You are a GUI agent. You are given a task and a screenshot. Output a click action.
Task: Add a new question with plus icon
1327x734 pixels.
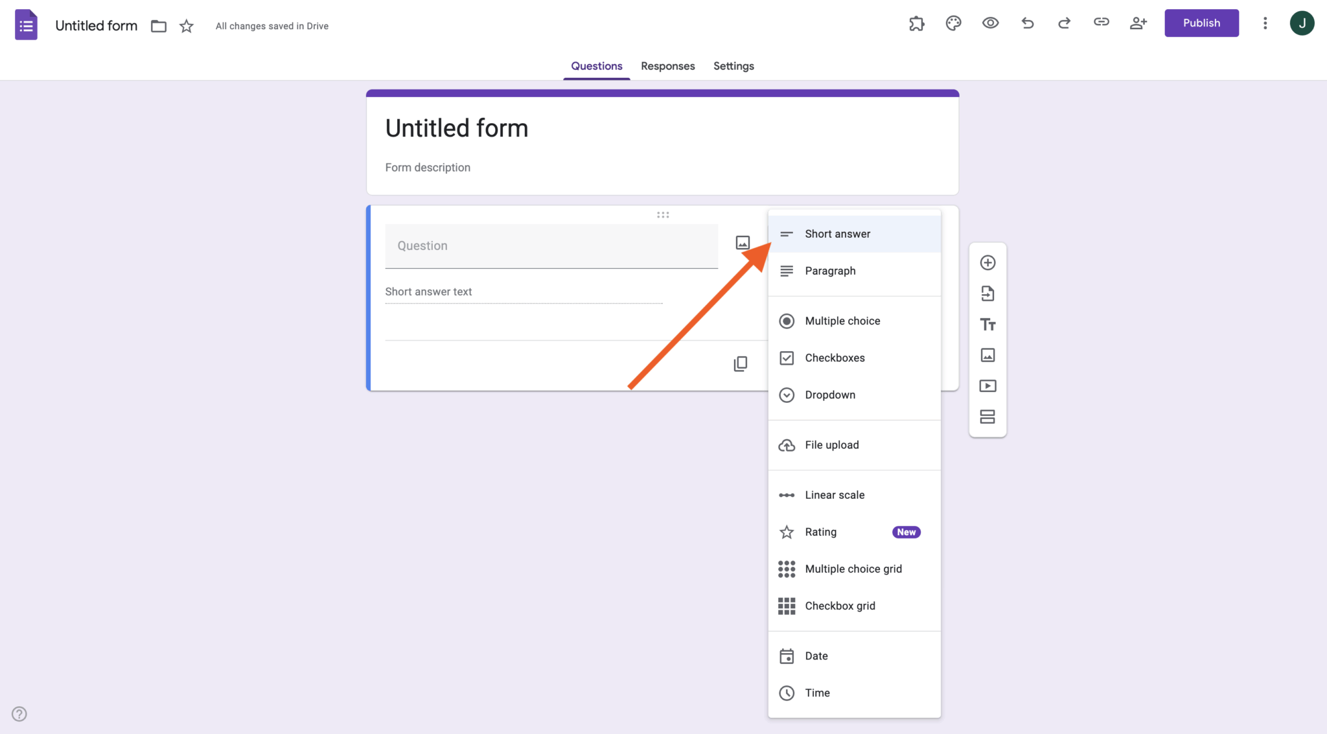[987, 262]
